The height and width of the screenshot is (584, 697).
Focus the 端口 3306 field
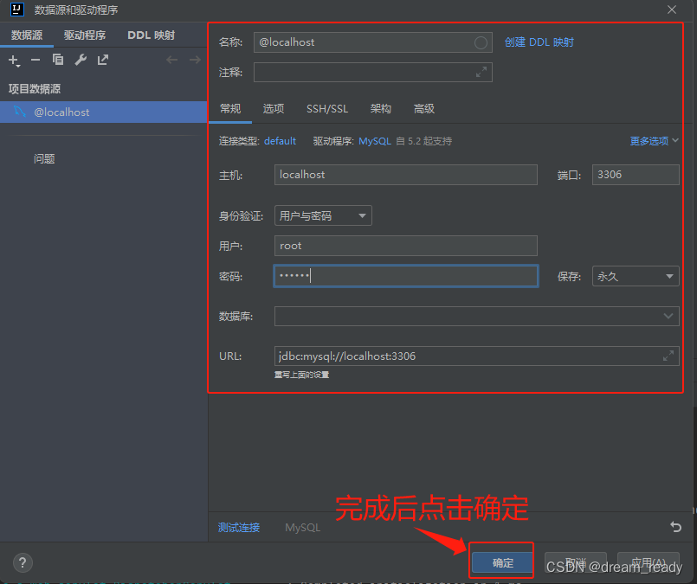[636, 175]
